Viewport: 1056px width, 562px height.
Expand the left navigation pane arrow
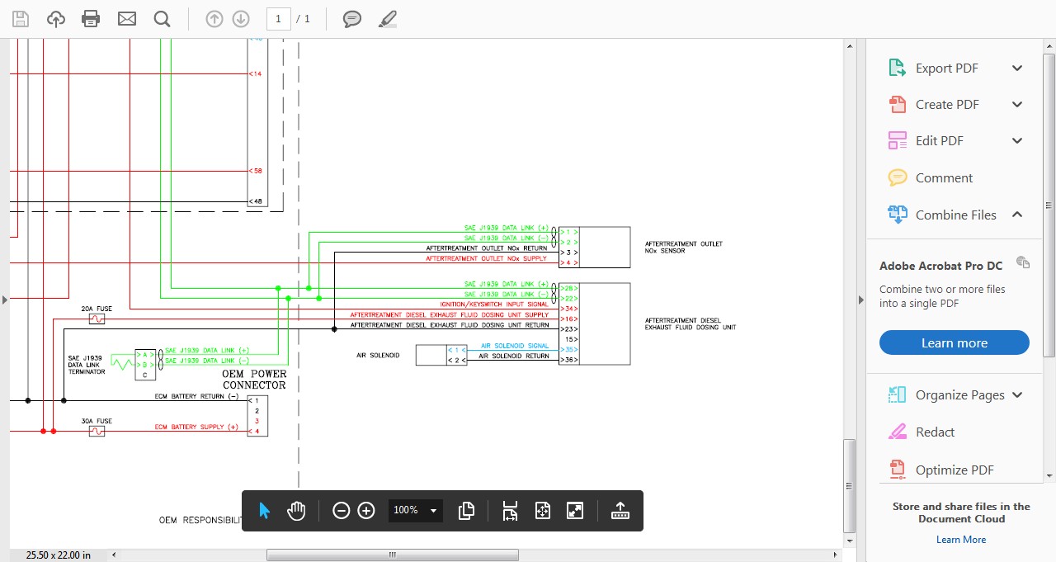click(x=4, y=300)
